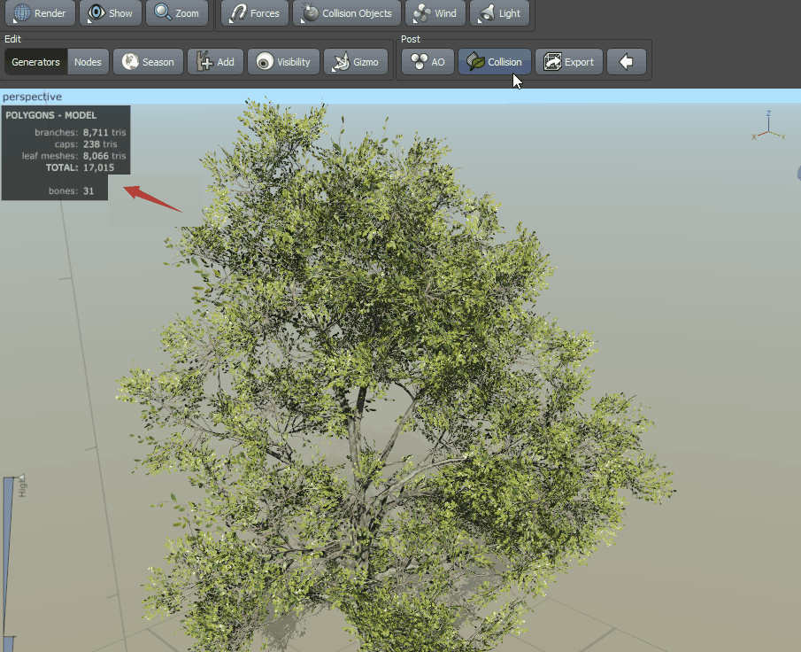This screenshot has width=801, height=652.
Task: Click the caps 238 tris value
Action: [100, 144]
